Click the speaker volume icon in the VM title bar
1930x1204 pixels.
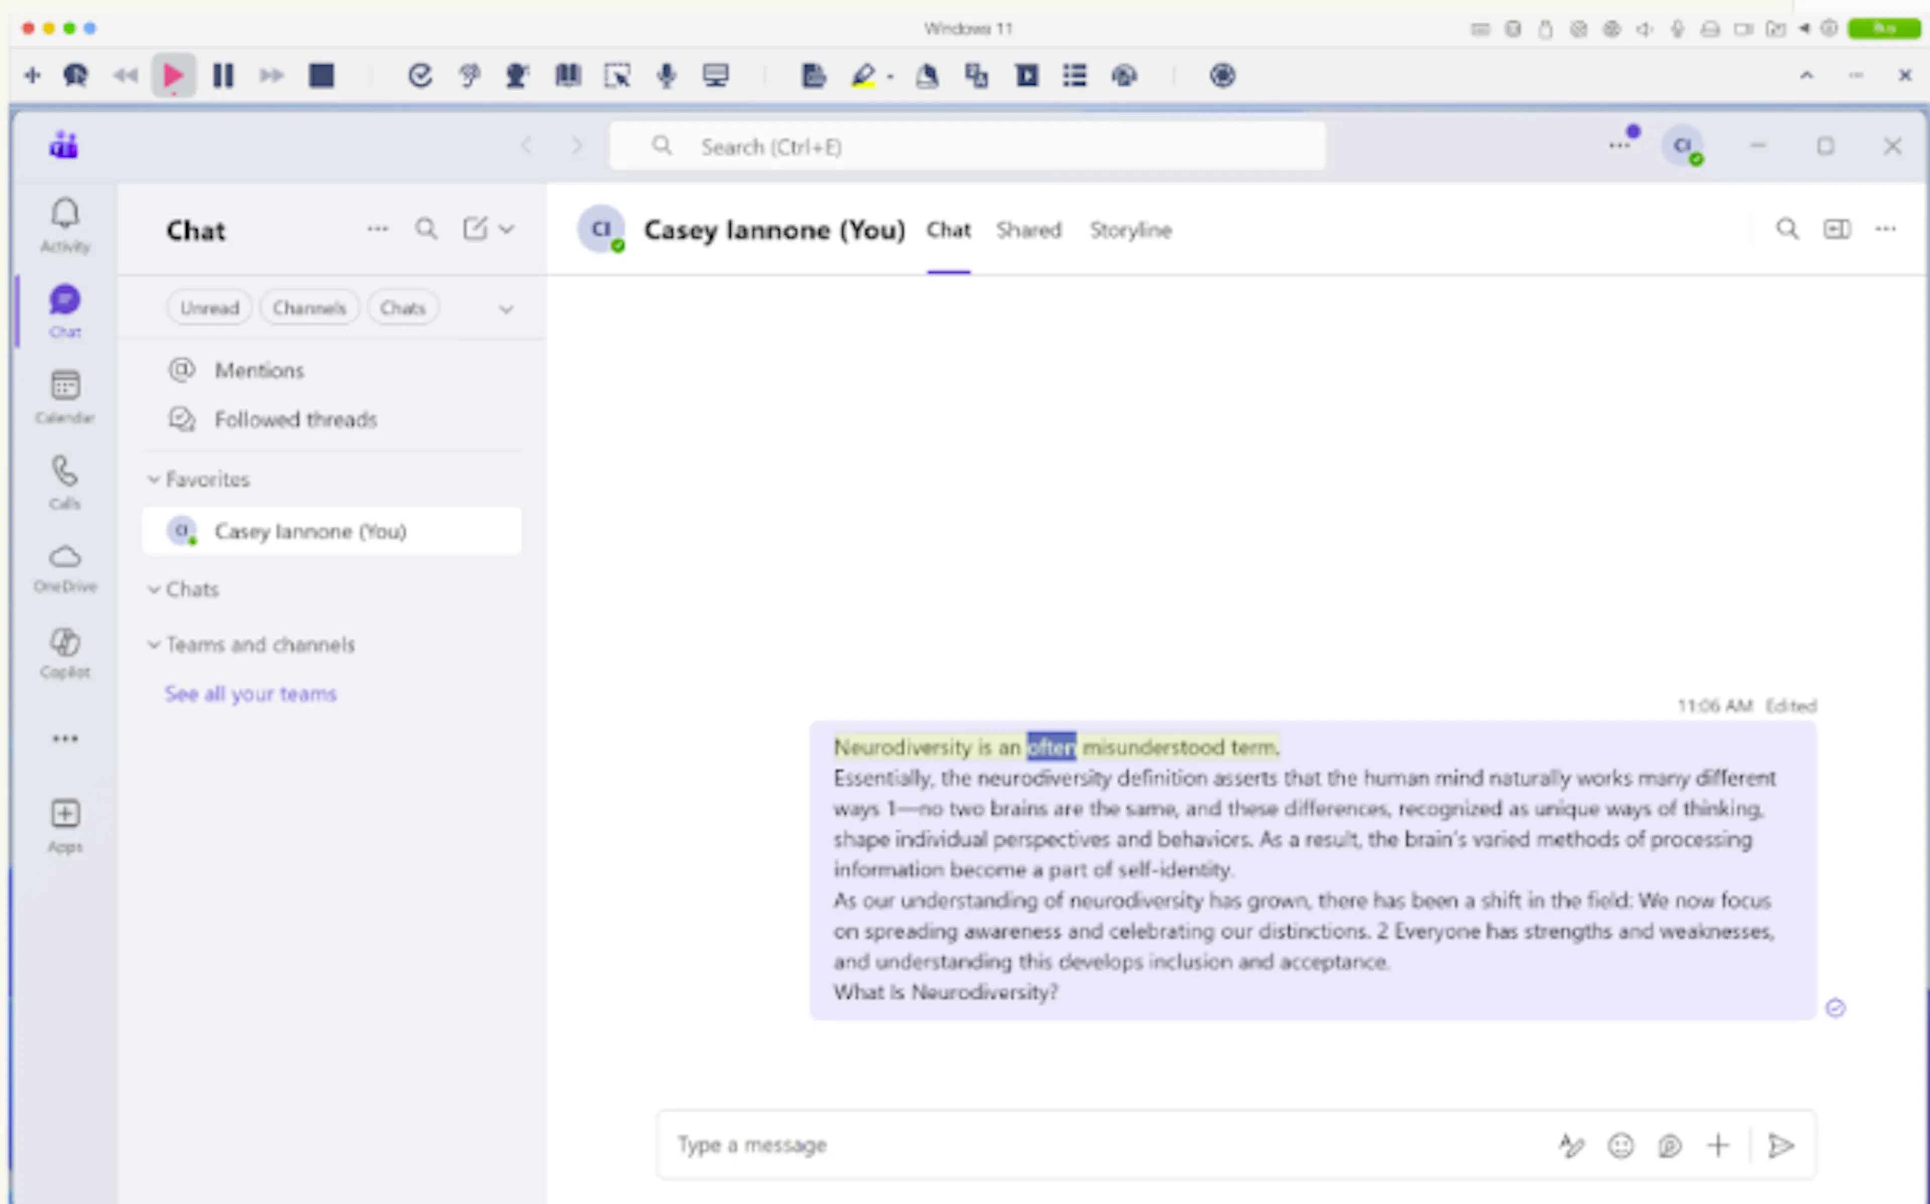1644,30
